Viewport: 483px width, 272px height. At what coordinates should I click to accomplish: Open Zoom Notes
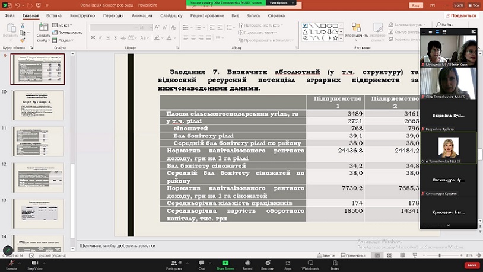(335, 265)
